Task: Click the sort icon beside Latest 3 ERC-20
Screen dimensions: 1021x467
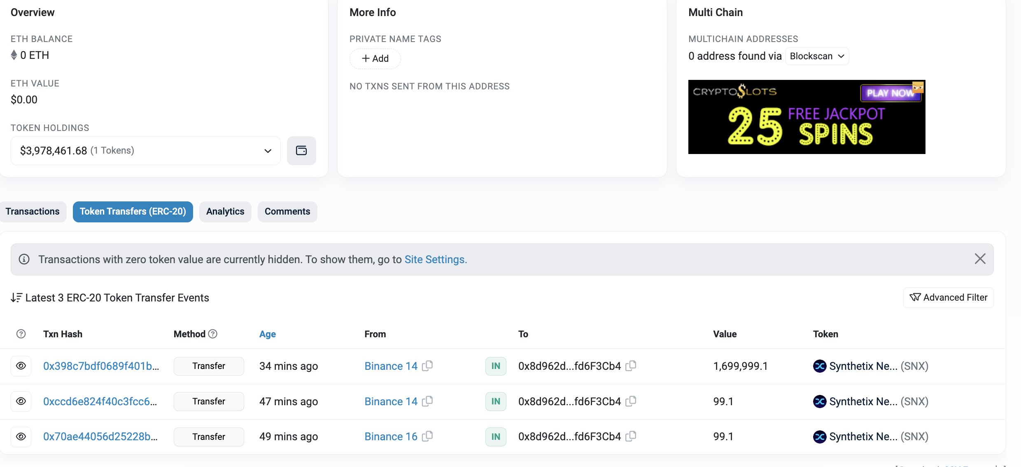Action: point(16,297)
